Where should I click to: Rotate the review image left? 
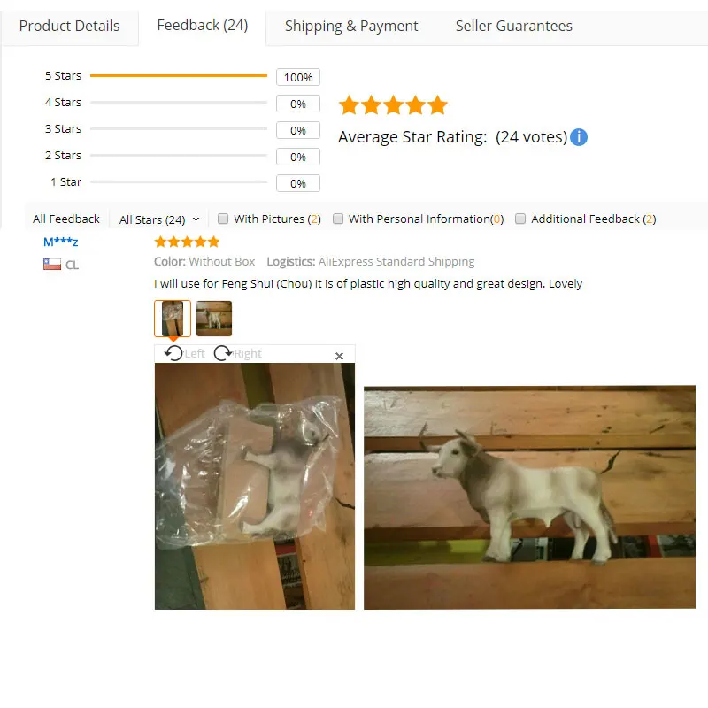point(184,353)
